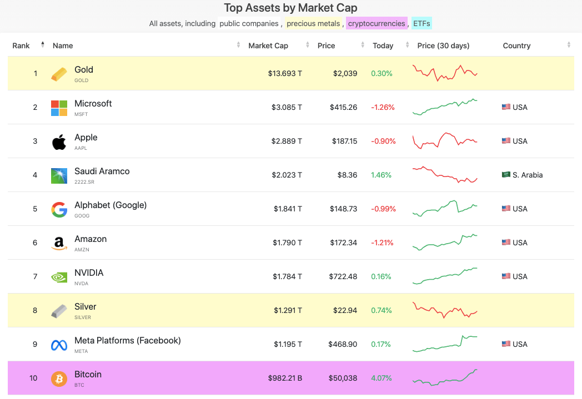Click Apple's today change -0.90%
This screenshot has width=582, height=399.
383,142
